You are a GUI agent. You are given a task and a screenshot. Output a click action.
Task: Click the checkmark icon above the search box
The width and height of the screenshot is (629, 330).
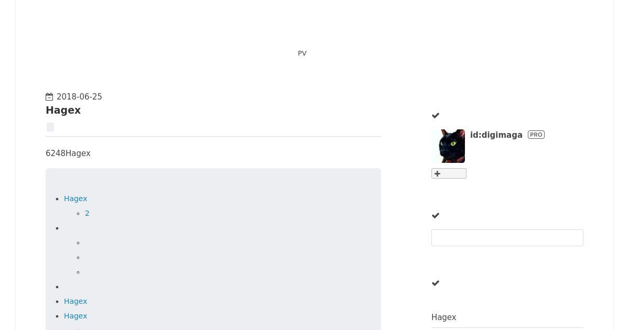coord(436,216)
